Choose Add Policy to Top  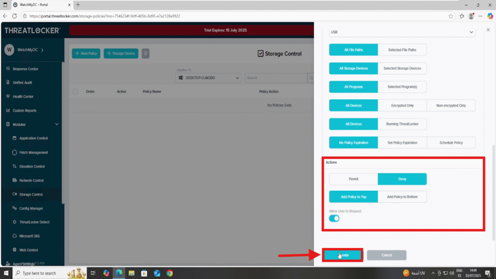coord(353,197)
